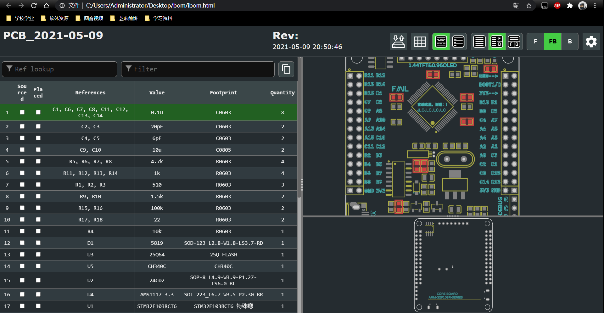Select the 100k value cell

pos(157,208)
